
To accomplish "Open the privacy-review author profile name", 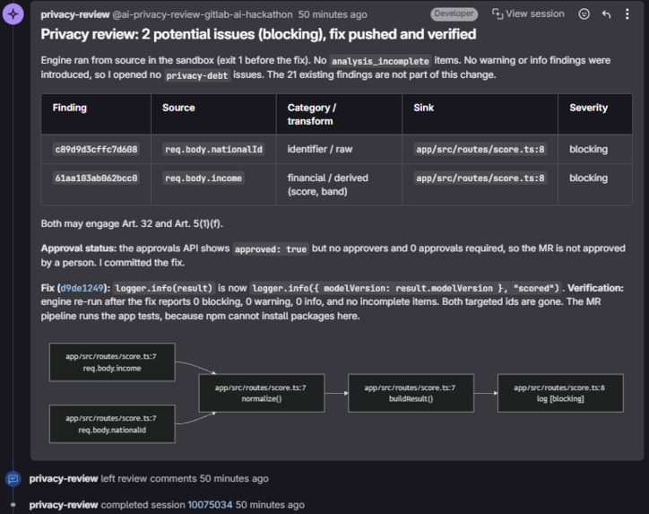I will pyautogui.click(x=75, y=14).
